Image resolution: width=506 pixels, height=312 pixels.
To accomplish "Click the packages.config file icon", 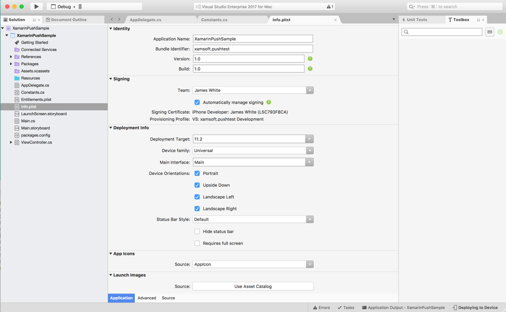I will pos(17,135).
